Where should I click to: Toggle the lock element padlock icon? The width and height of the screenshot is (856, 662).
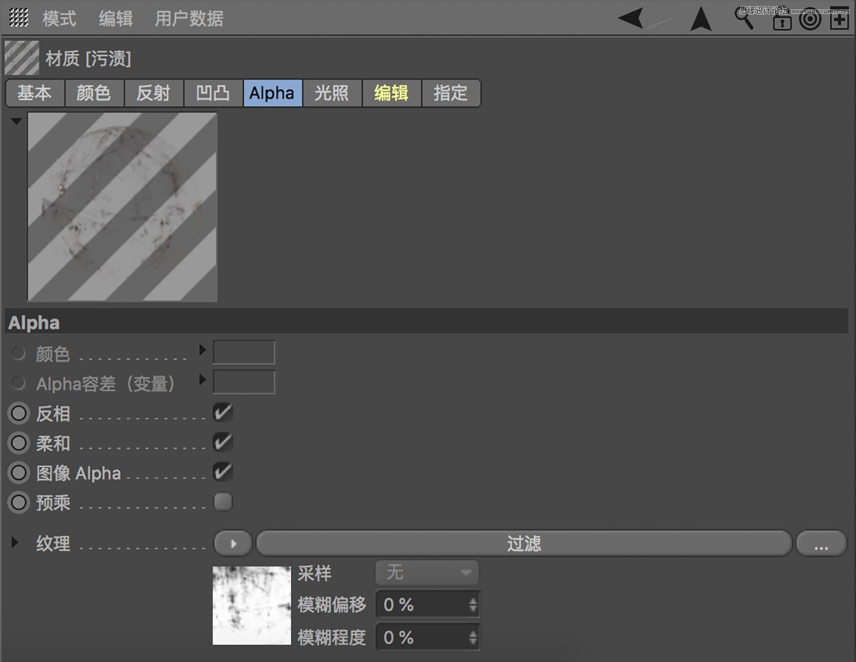pyautogui.click(x=781, y=22)
